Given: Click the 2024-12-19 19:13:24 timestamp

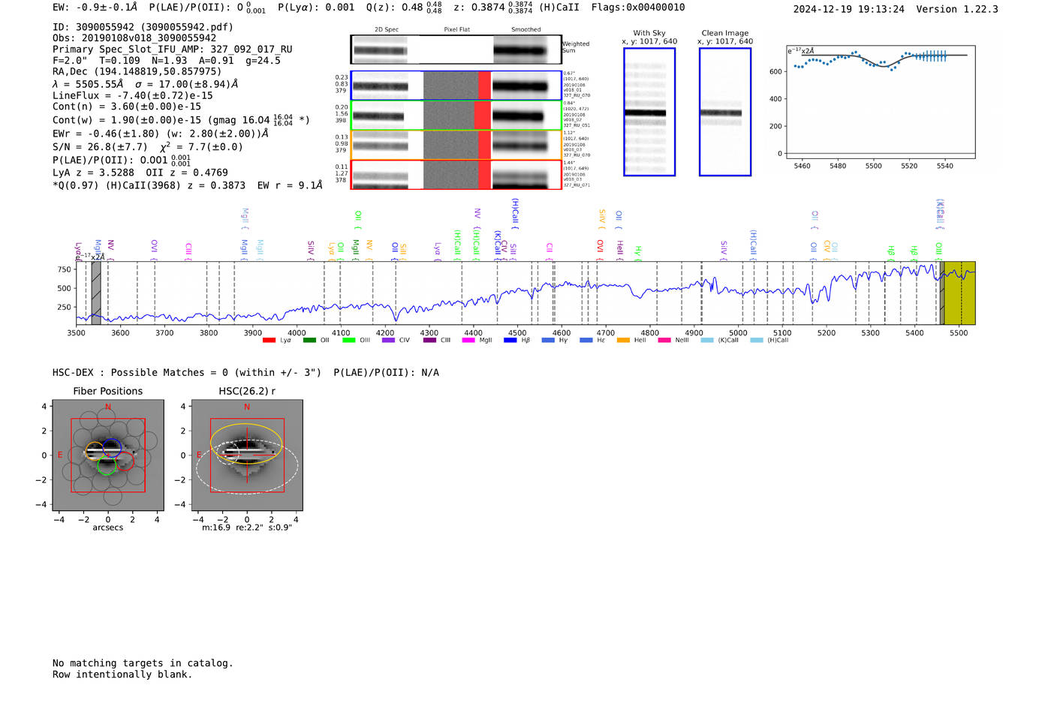Looking at the screenshot, I should (849, 10).
